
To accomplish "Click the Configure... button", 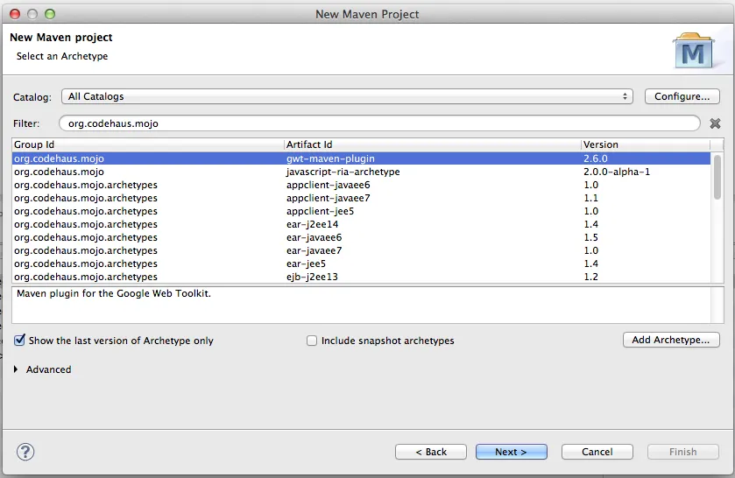I will [682, 96].
